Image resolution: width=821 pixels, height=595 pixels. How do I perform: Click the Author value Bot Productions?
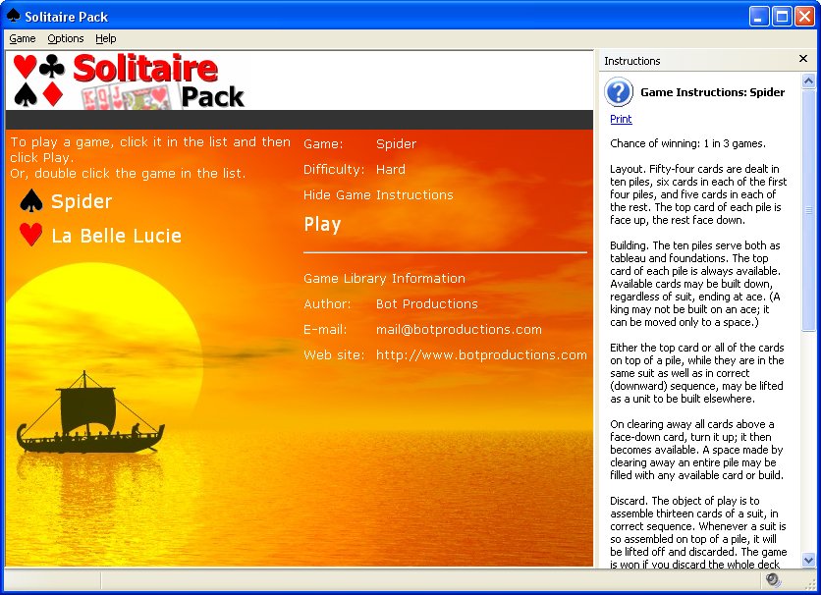coord(427,304)
